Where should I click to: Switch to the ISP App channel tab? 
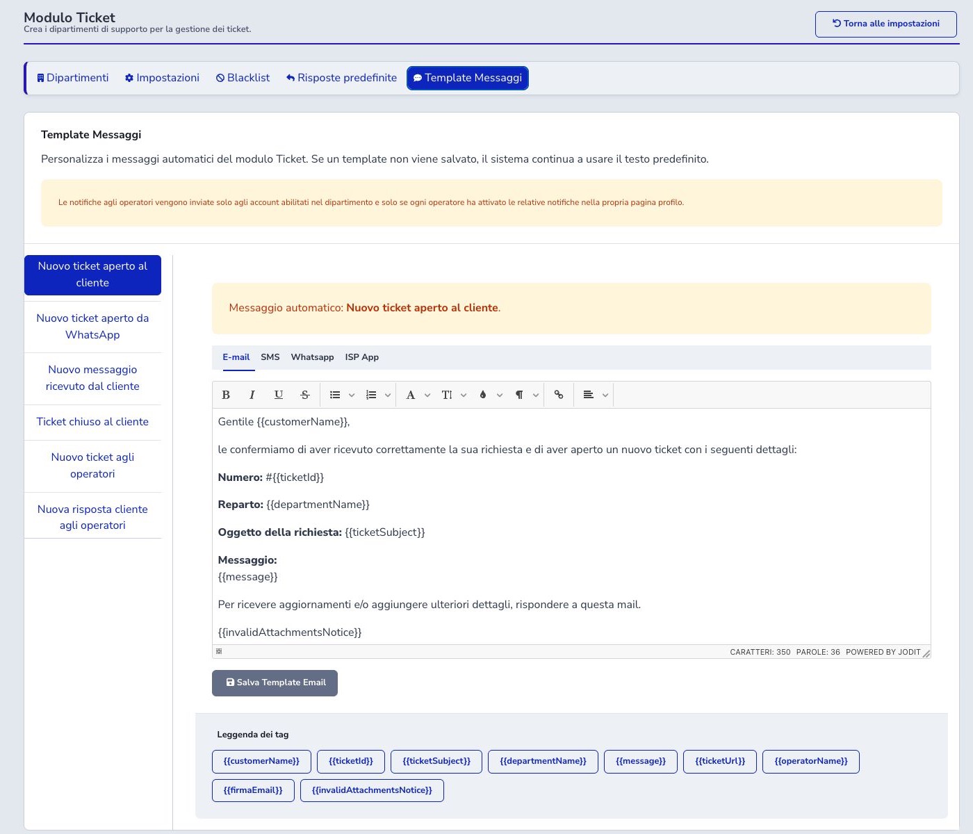point(362,357)
